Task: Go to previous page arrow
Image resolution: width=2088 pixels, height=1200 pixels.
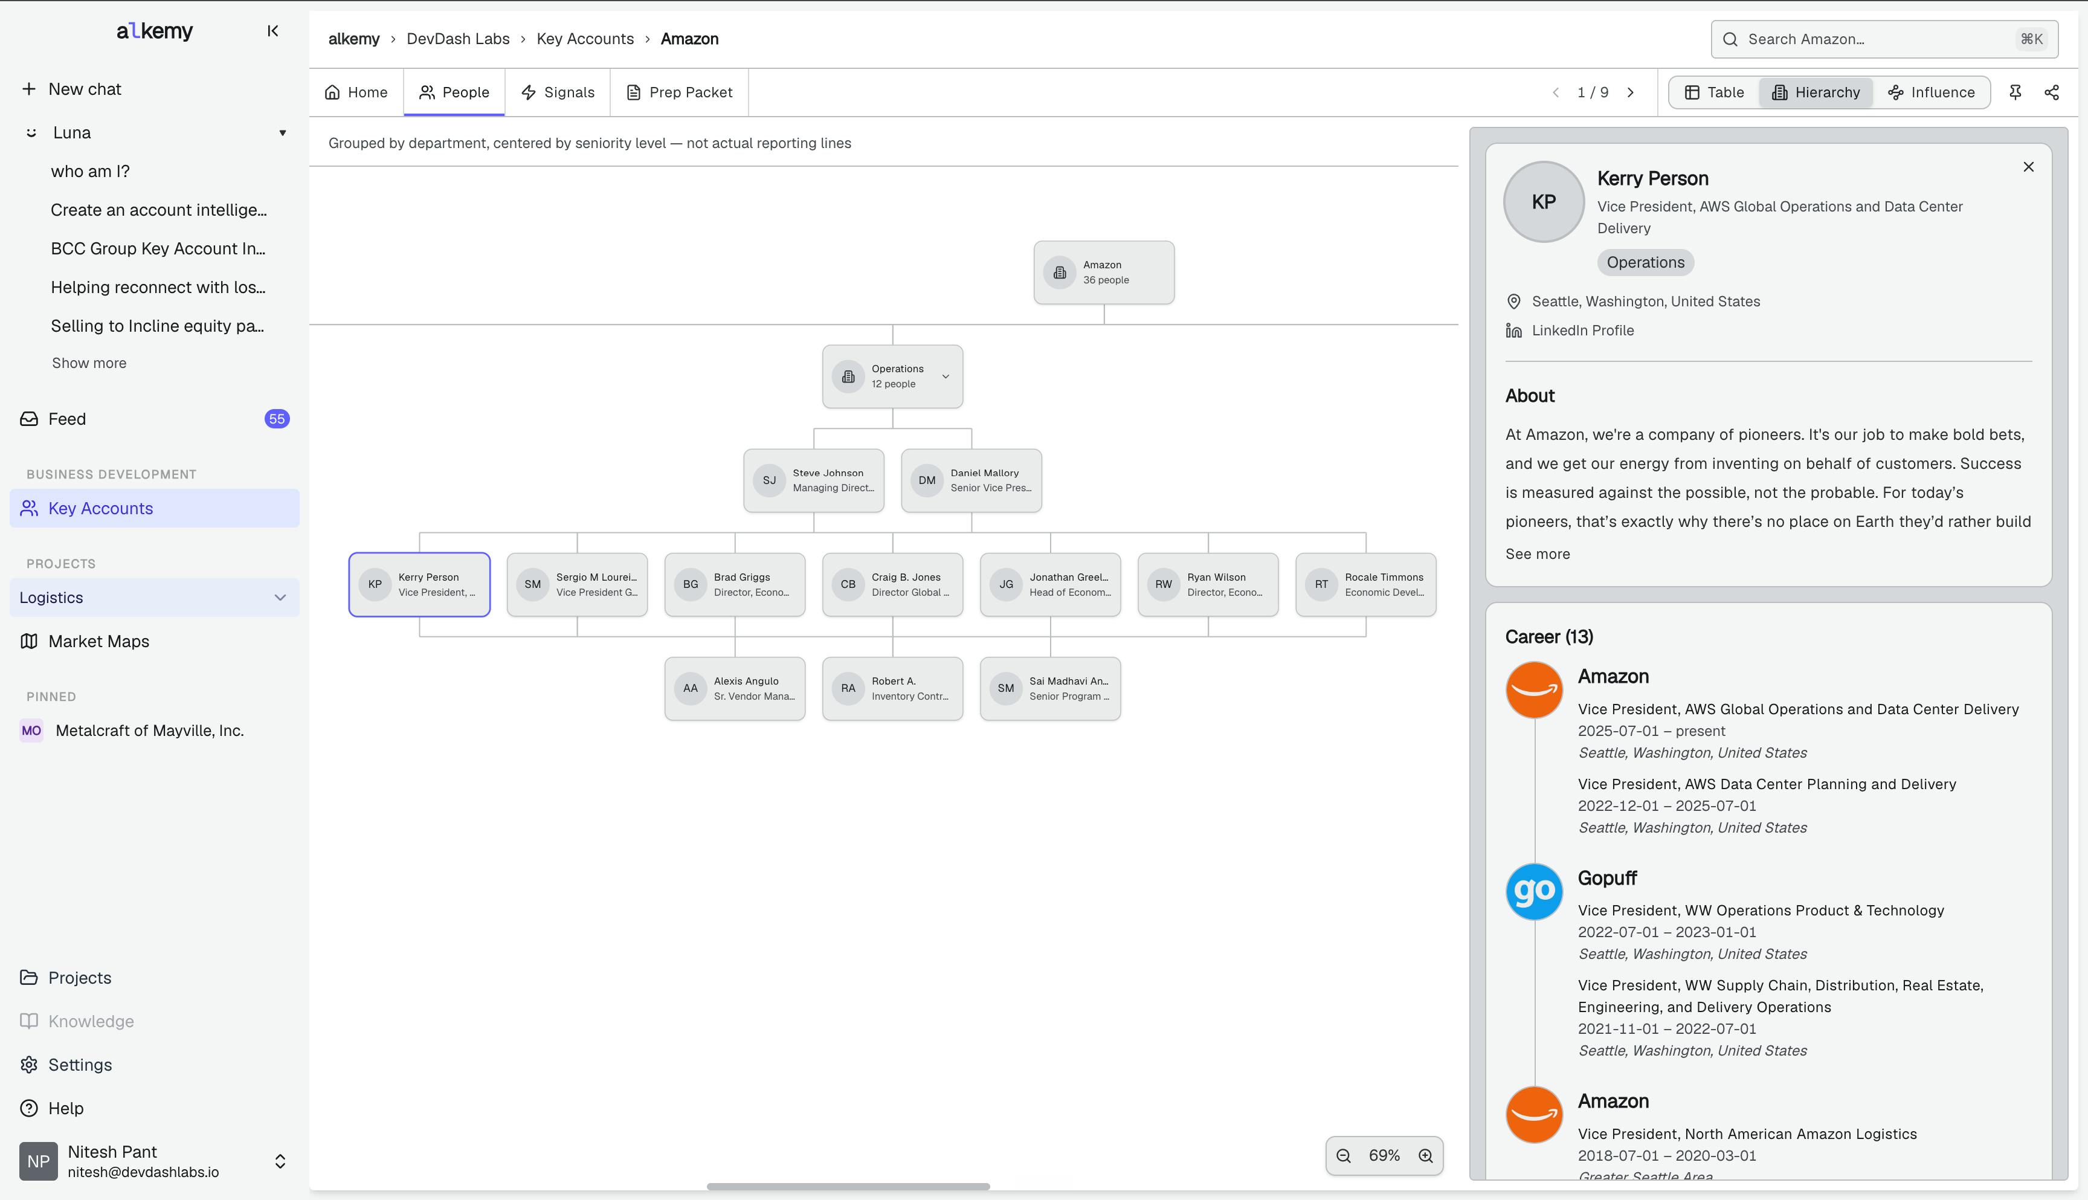Action: coord(1556,92)
